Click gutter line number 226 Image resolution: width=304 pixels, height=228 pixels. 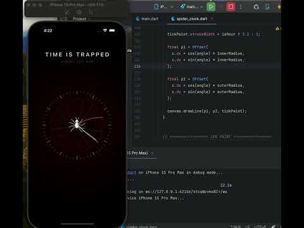coord(137,66)
